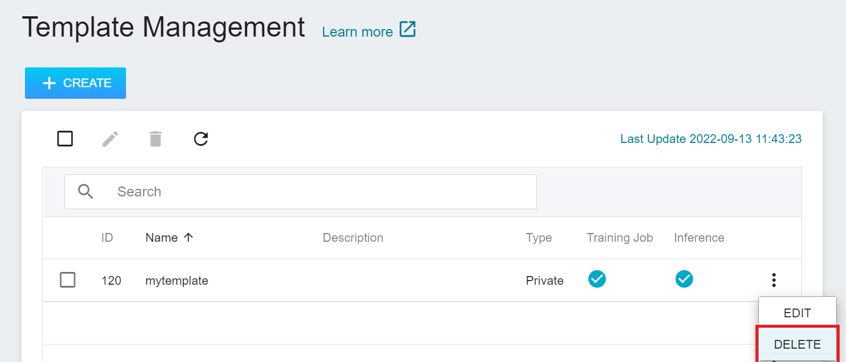Click the mytemplate name cell
The width and height of the screenshot is (846, 362).
point(177,281)
